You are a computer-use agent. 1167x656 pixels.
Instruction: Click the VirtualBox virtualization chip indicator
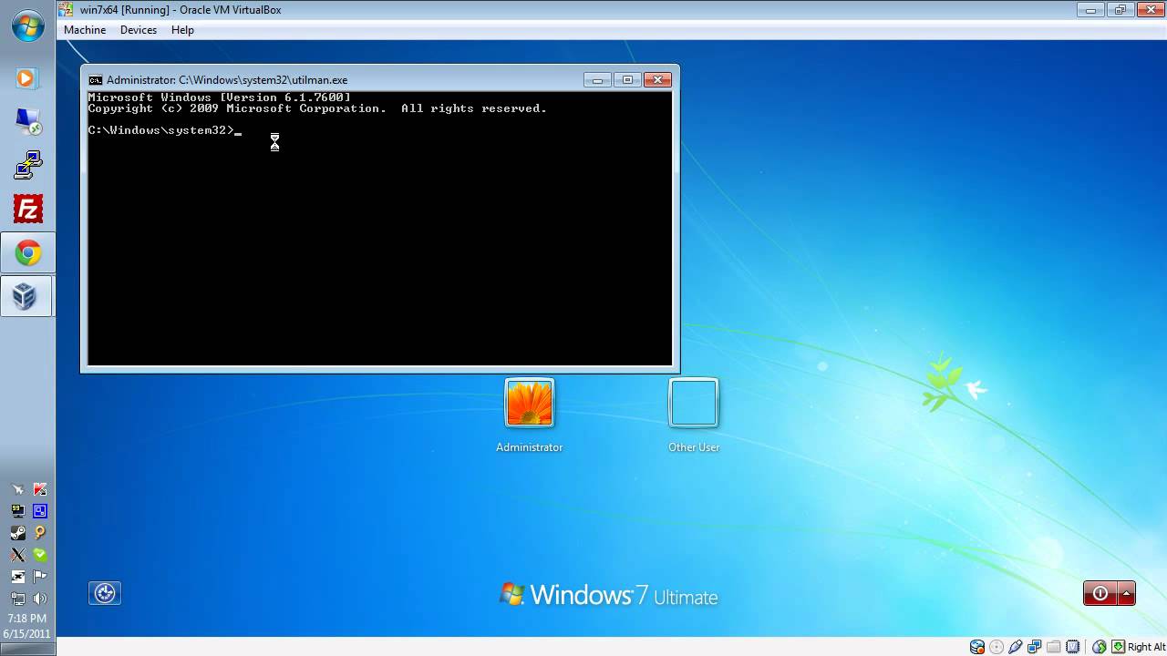pyautogui.click(x=1073, y=647)
